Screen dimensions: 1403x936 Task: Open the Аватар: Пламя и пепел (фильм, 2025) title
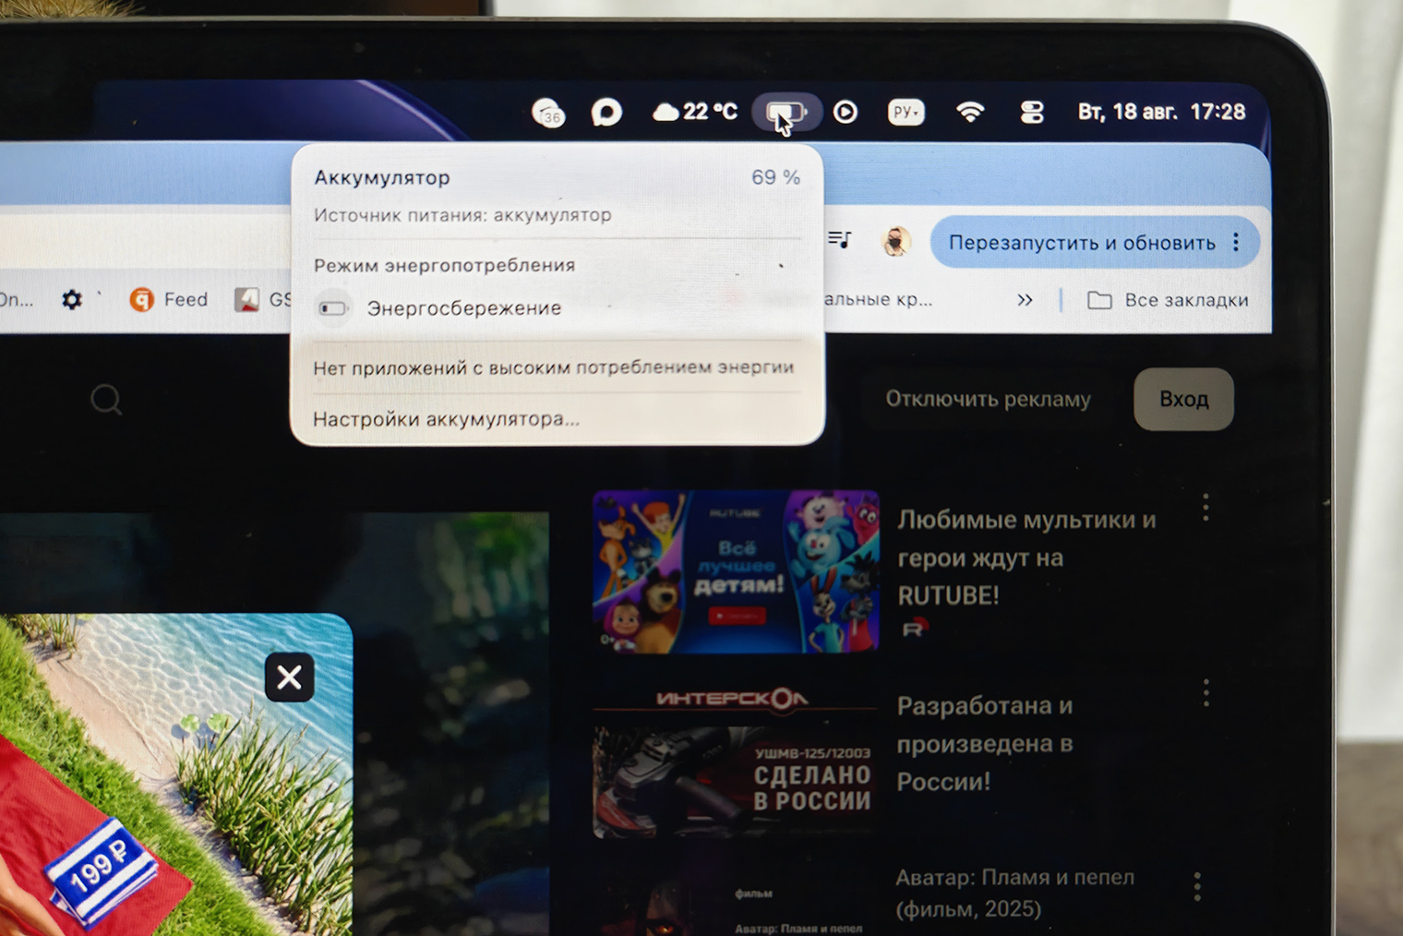[x=1014, y=893]
